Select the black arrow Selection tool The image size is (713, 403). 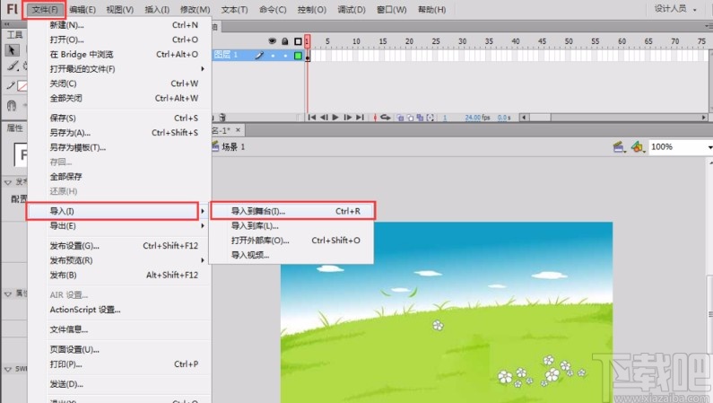(12, 50)
